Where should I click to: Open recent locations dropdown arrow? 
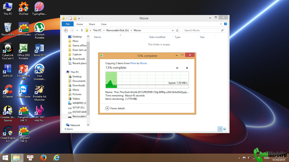point(77,30)
